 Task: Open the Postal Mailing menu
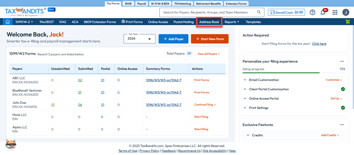point(183,22)
